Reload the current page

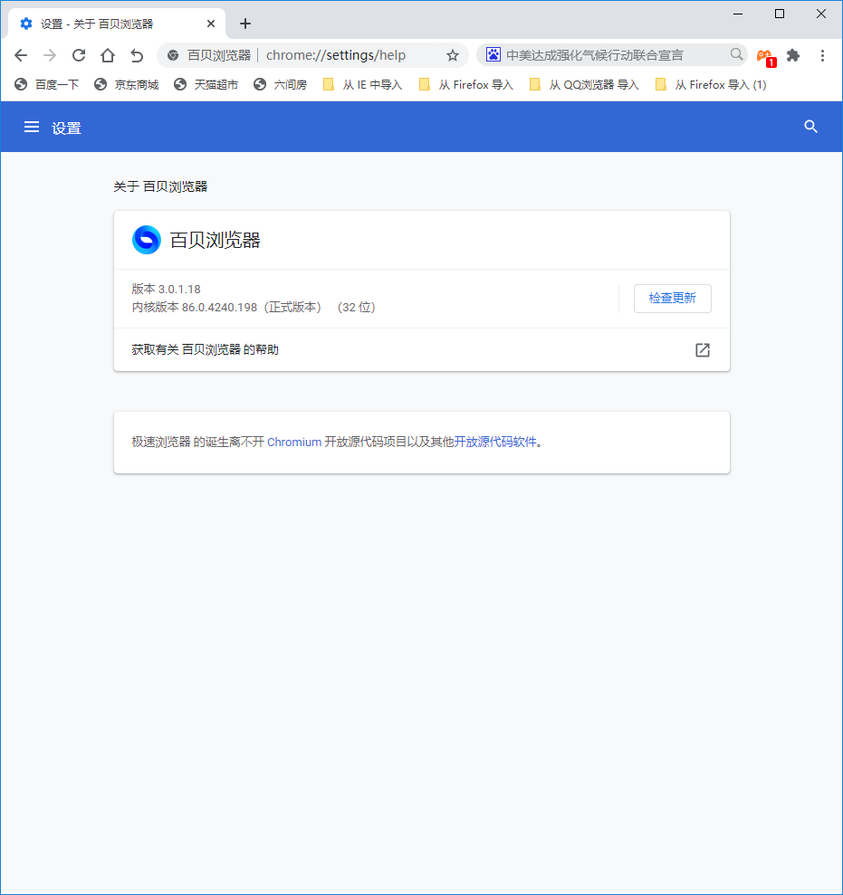[x=79, y=55]
